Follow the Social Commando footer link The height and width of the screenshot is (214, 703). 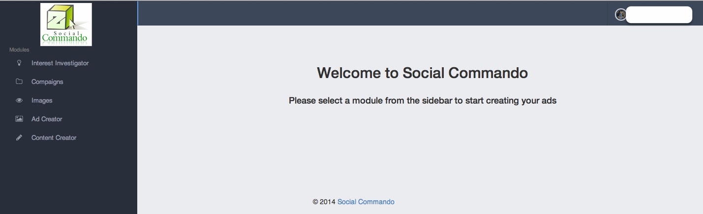tap(366, 202)
